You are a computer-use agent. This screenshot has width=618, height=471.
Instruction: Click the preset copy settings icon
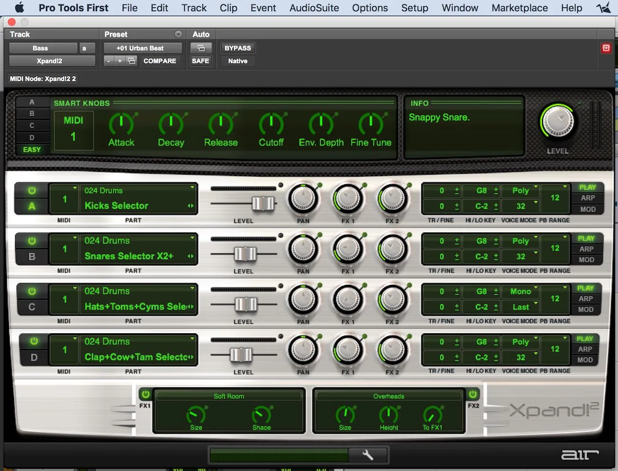point(132,61)
